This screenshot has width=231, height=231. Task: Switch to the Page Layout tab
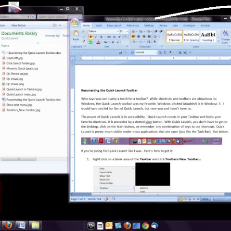tap(114, 26)
